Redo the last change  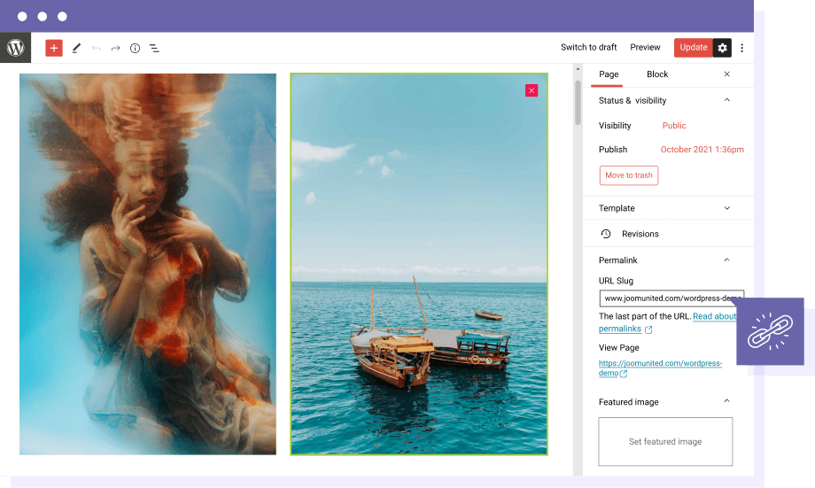(115, 48)
